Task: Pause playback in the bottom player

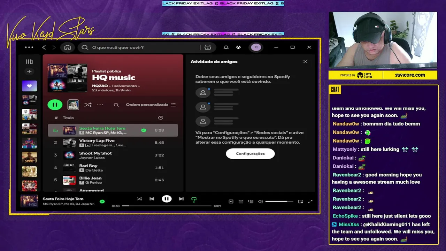Action: [167, 199]
